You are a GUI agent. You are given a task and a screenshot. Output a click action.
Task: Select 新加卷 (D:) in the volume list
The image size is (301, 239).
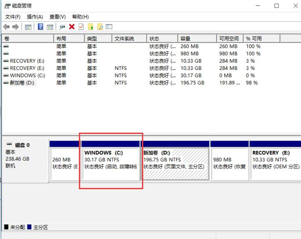click(x=22, y=83)
